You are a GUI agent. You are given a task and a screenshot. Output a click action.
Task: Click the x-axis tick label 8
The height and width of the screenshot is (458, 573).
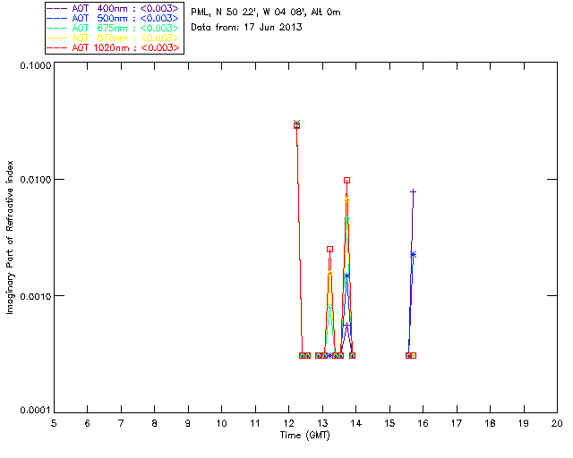pyautogui.click(x=155, y=423)
